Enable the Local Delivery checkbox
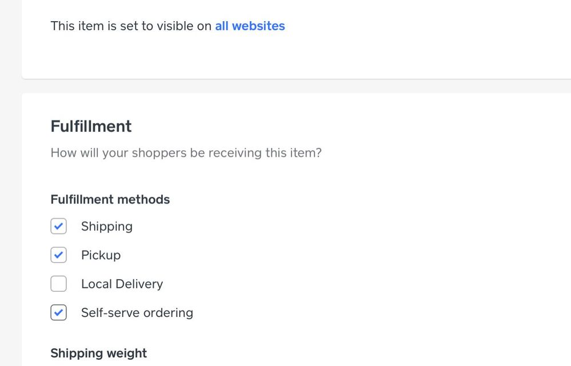This screenshot has width=571, height=366. tap(59, 284)
